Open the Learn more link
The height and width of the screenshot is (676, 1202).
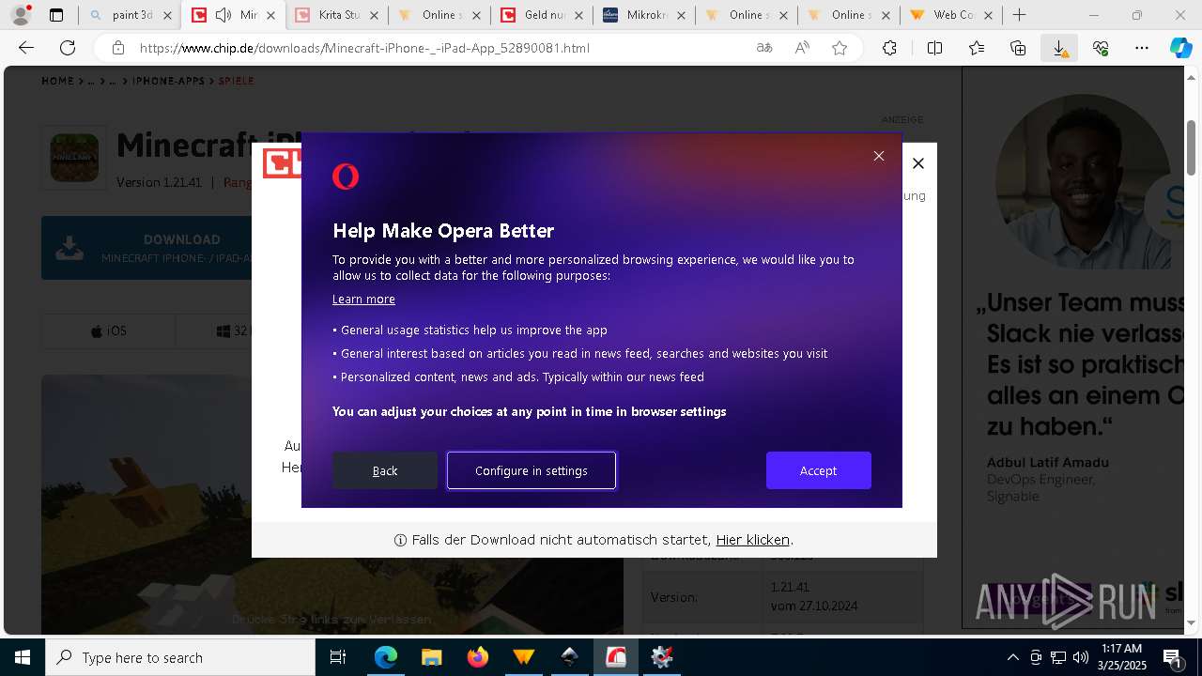pos(363,299)
